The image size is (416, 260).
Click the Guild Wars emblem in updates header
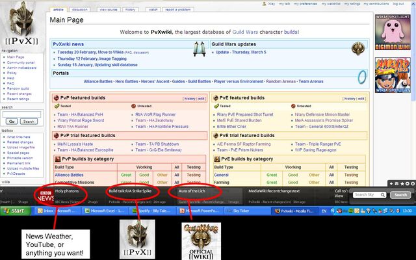click(x=358, y=48)
